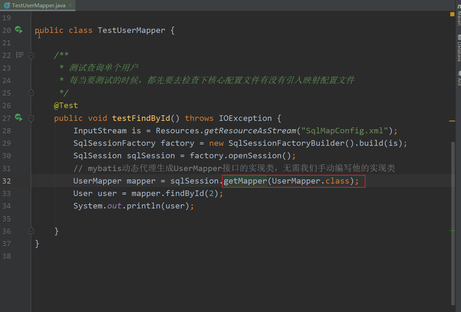Click the User type on line 33
Screen dimensions: 461x312
click(x=83, y=193)
